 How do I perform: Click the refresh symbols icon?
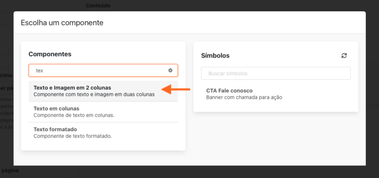point(344,56)
